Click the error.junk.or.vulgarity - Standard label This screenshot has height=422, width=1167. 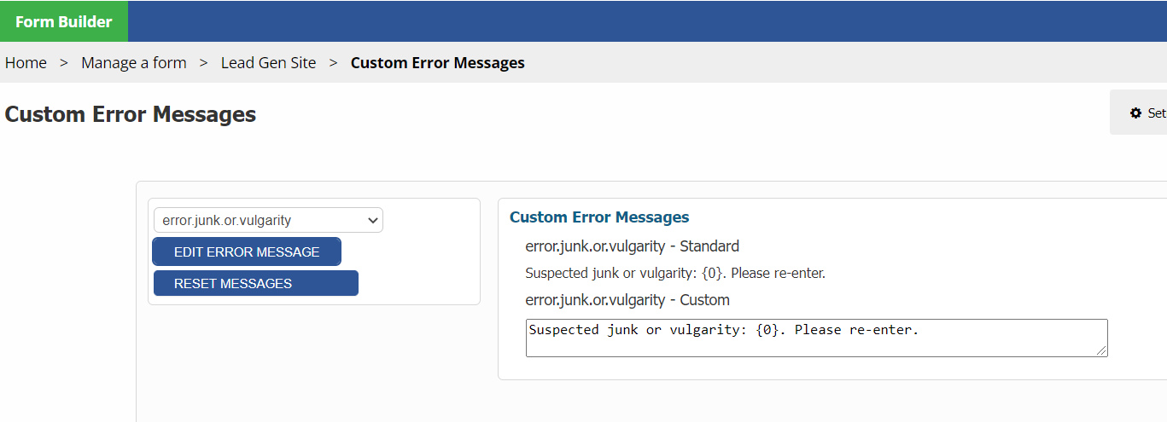coord(632,246)
